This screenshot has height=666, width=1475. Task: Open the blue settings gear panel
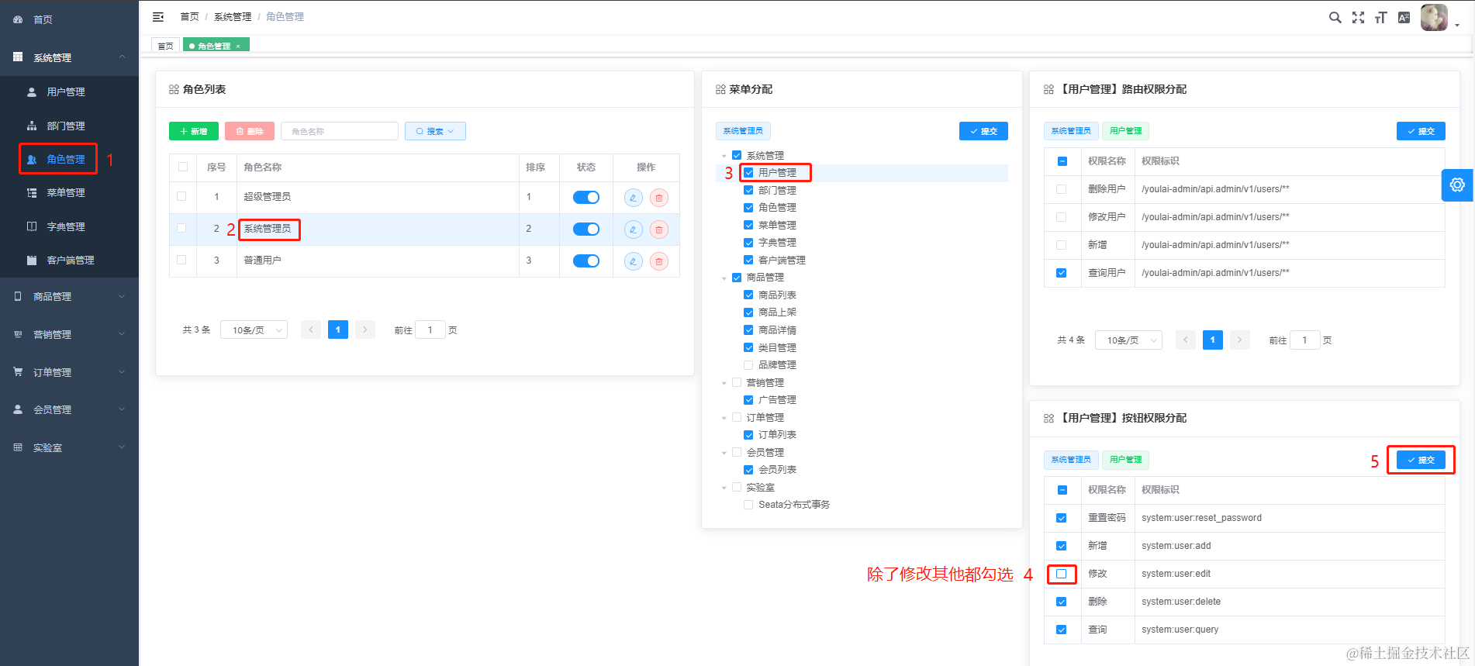coord(1457,185)
